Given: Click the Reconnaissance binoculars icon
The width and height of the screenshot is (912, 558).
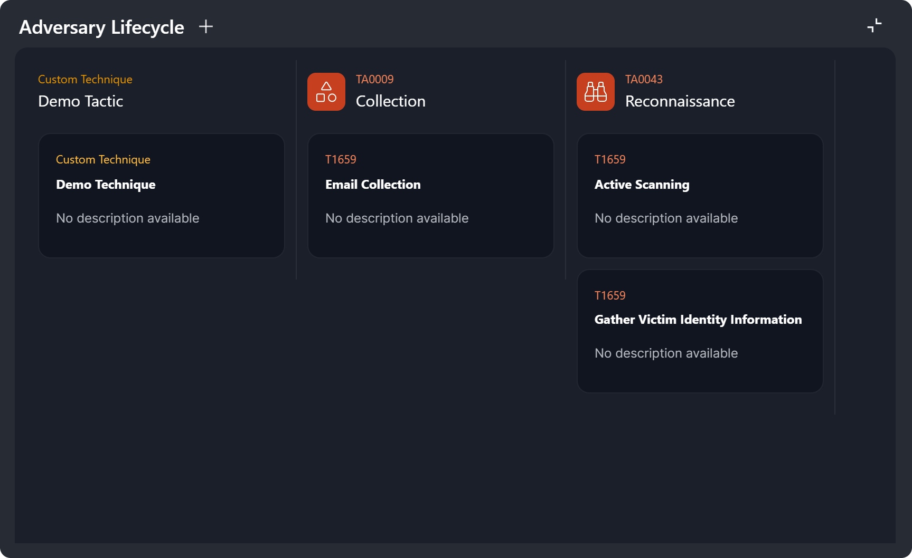Looking at the screenshot, I should click(595, 92).
